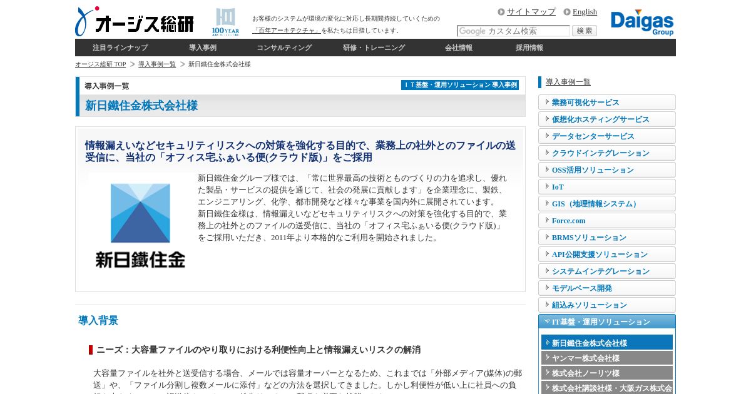Screen dimensions: 751x394
Task: Click the 検索 button
Action: coord(585,31)
